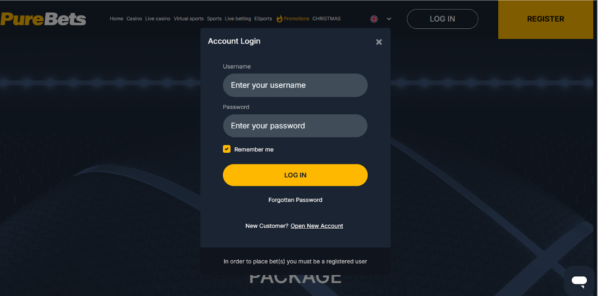The image size is (598, 296).
Task: Open the Home menu item
Action: pos(116,18)
